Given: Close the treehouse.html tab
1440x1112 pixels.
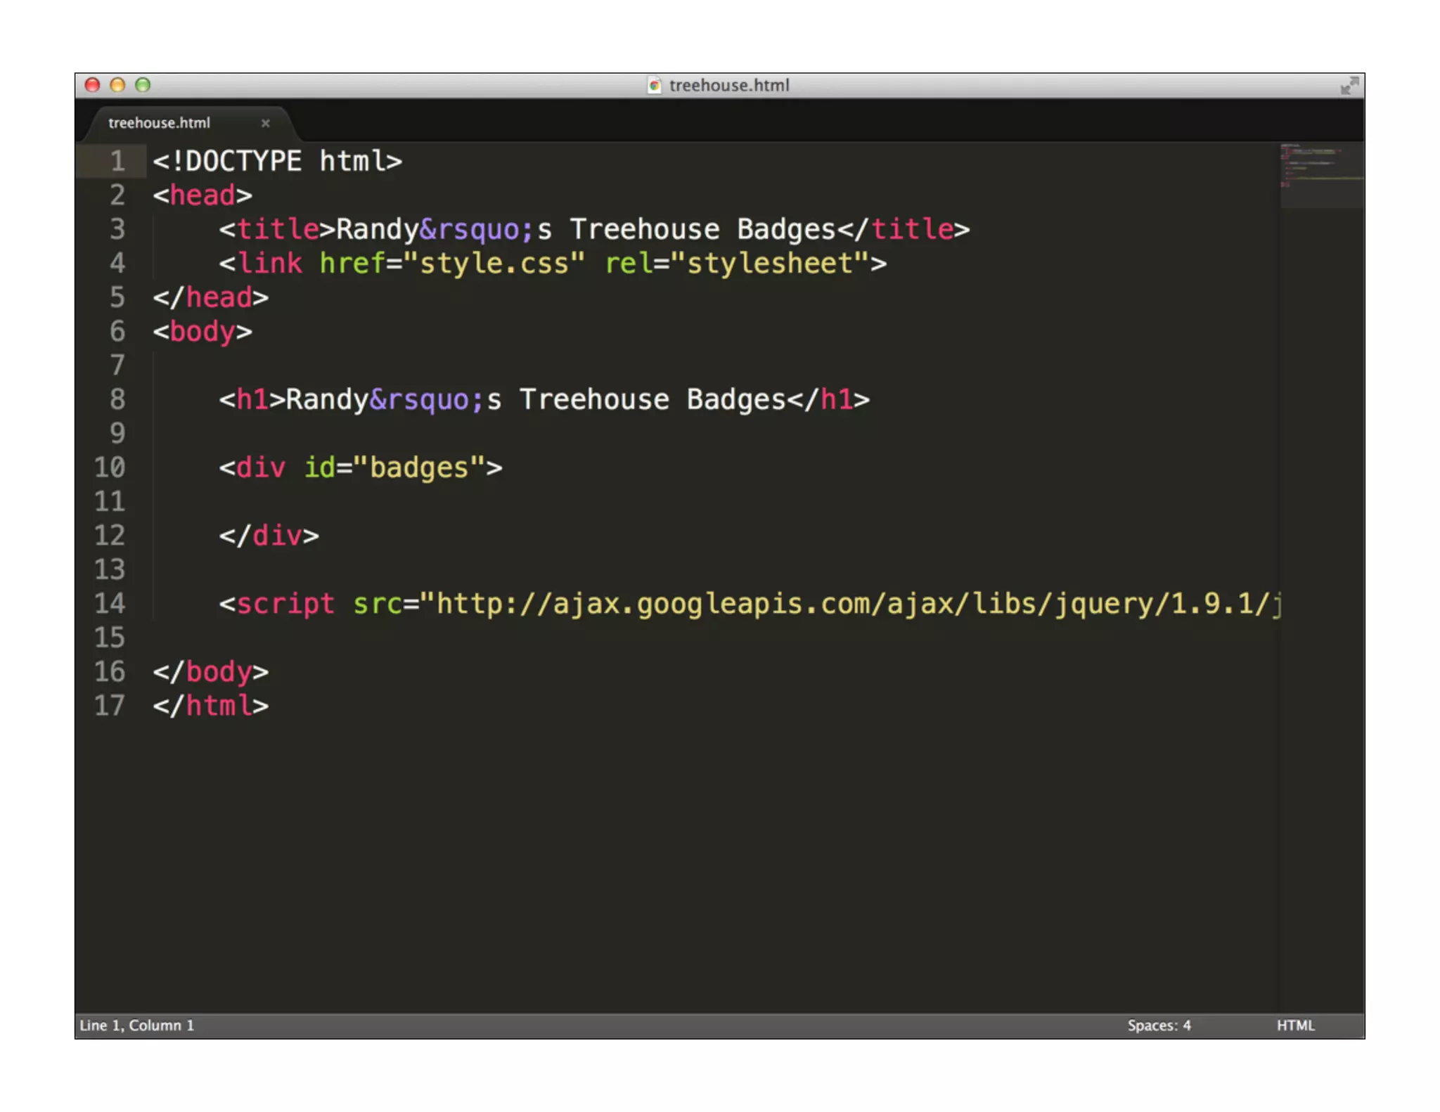Looking at the screenshot, I should click(265, 123).
